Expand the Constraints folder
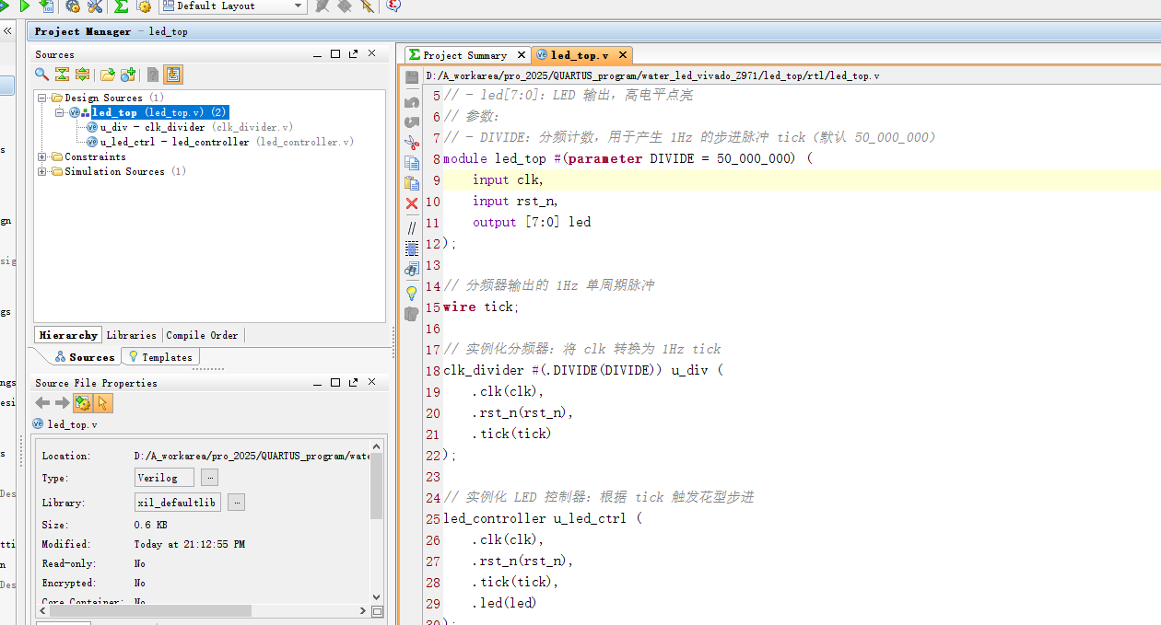This screenshot has width=1161, height=625. point(42,156)
